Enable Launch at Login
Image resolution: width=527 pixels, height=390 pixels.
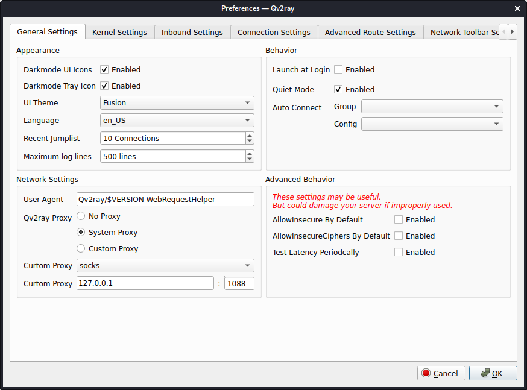point(338,69)
